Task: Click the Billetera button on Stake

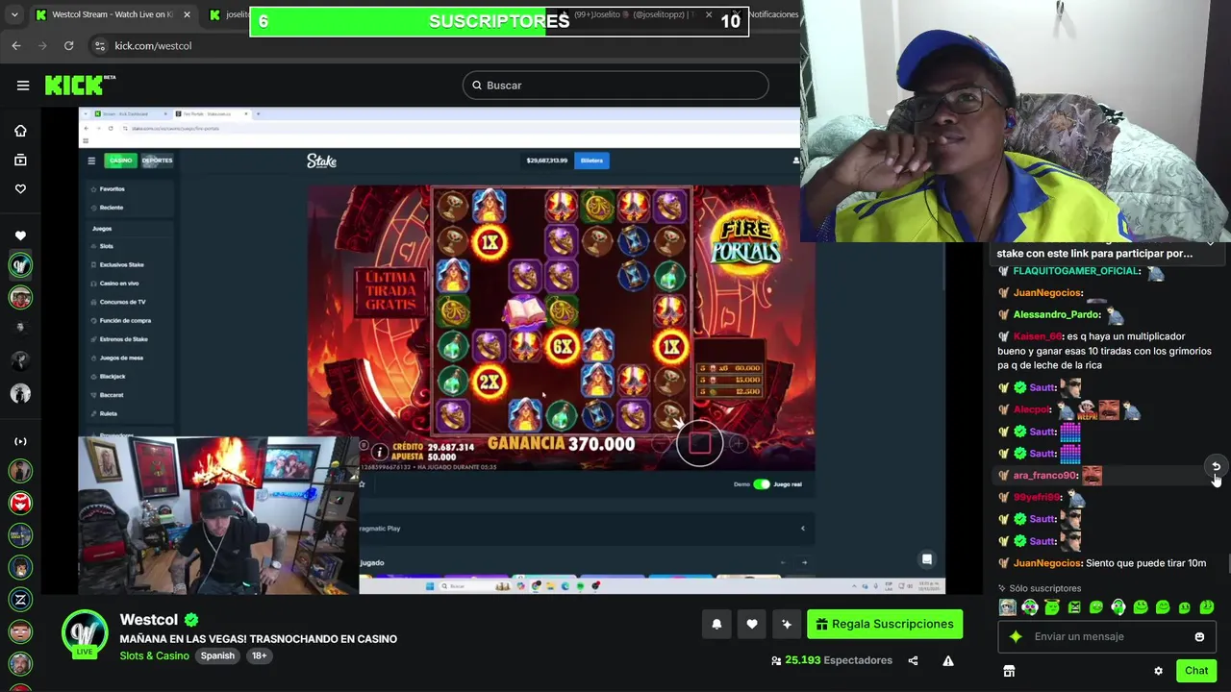Action: click(591, 161)
